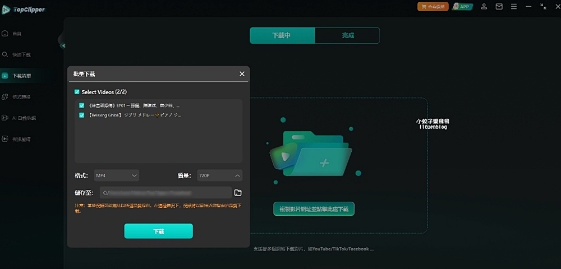Open the 720P quality dropdown
Viewport: 561px width, 269px height.
[220, 175]
